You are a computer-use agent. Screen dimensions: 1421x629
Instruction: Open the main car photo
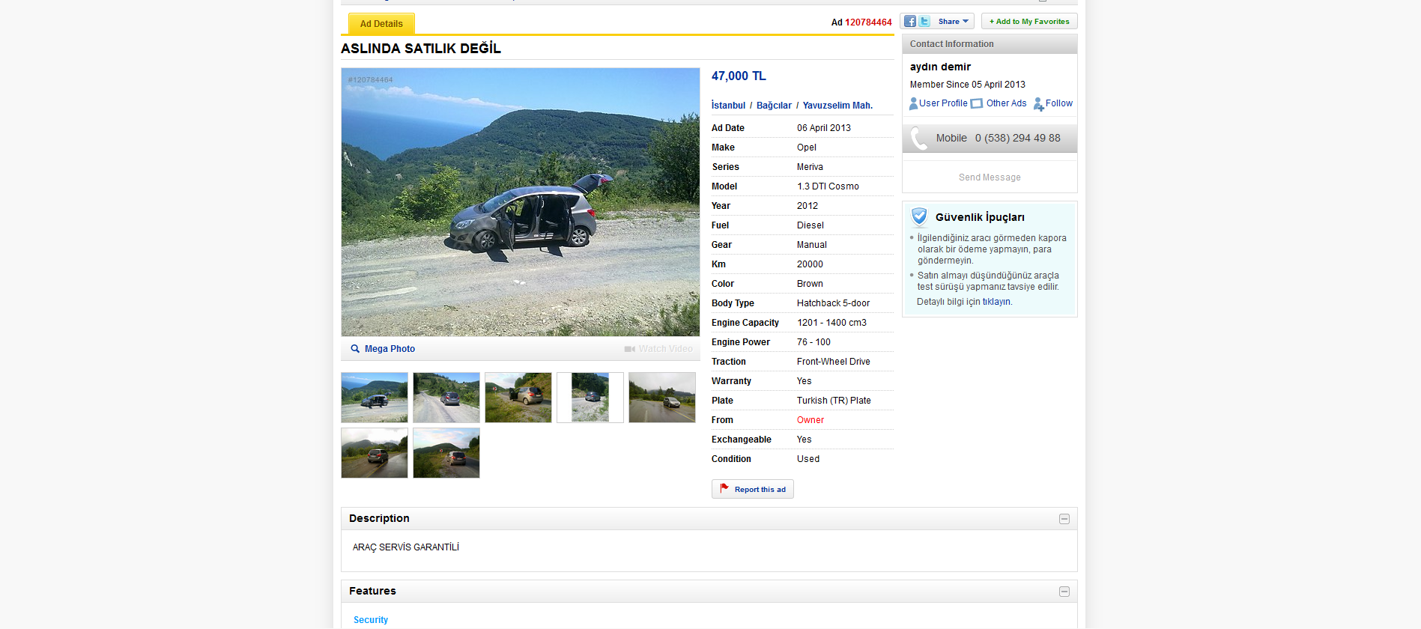click(x=521, y=202)
